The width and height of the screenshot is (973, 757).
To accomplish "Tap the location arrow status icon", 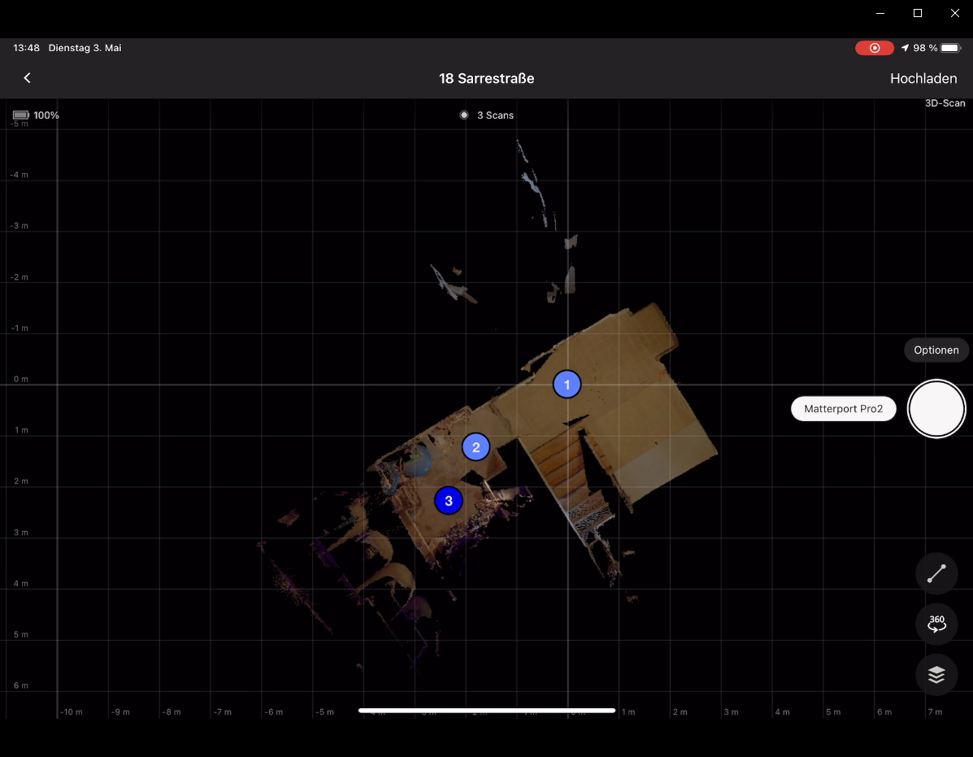I will pyautogui.click(x=905, y=48).
